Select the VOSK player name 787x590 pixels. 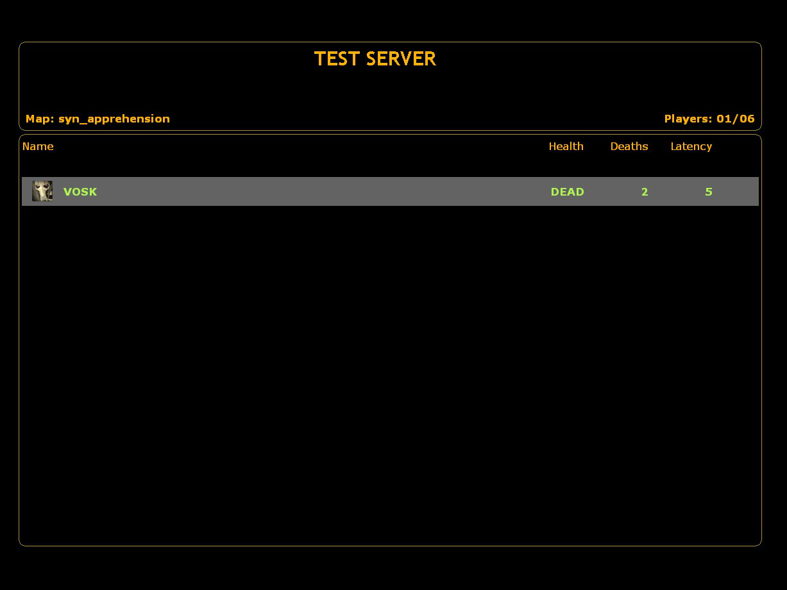80,192
